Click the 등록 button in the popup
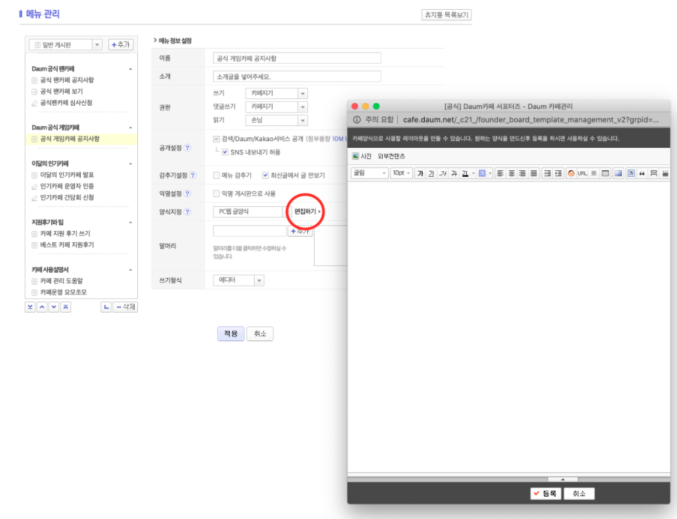This screenshot has height=519, width=677. tap(545, 493)
